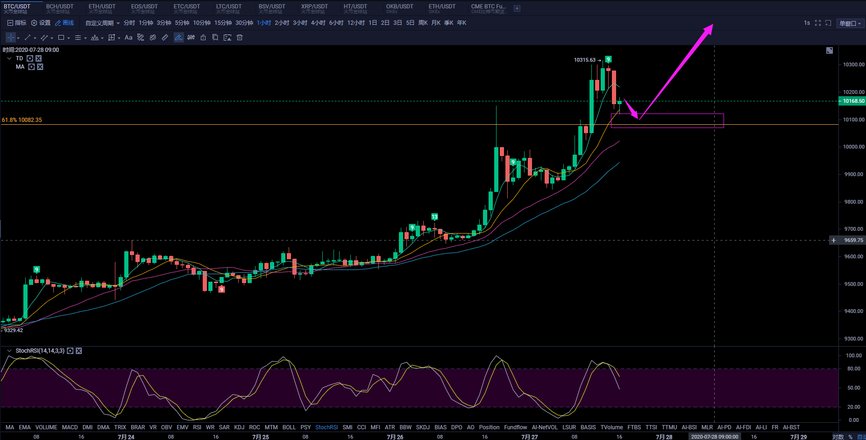Switch to the EOS/USDT tab
The image size is (866, 440).
[144, 8]
